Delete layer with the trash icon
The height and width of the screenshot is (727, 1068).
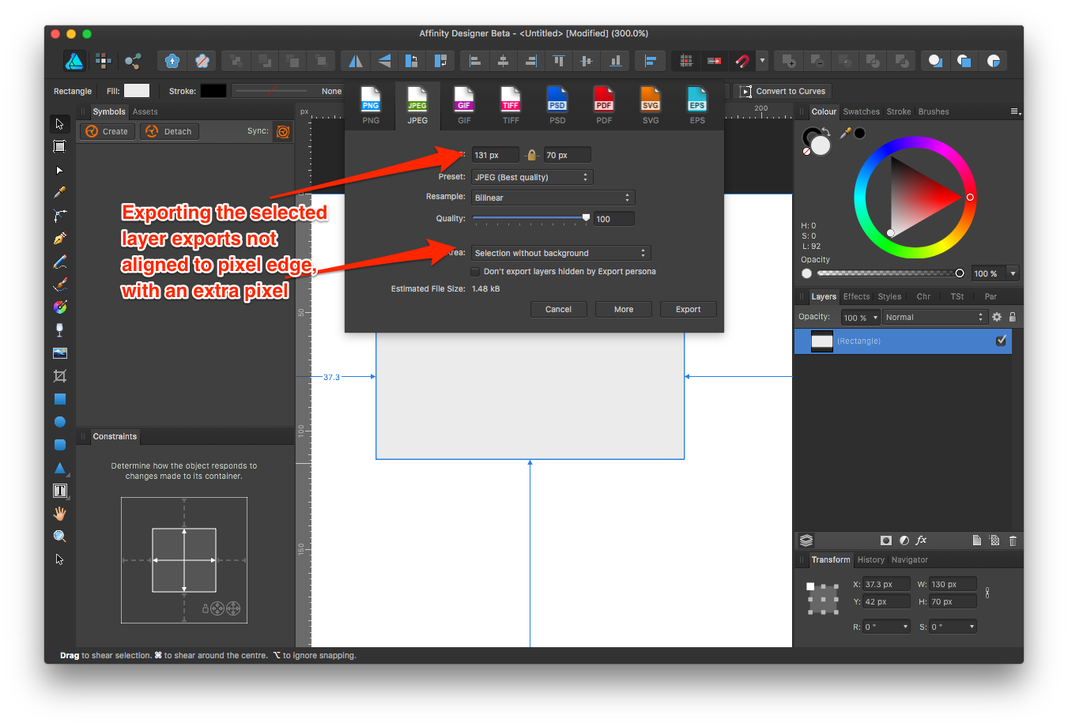coord(1013,541)
